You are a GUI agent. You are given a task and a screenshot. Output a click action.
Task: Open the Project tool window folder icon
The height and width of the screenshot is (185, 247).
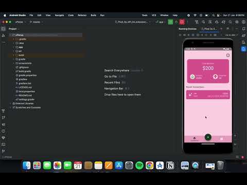tap(3, 29)
